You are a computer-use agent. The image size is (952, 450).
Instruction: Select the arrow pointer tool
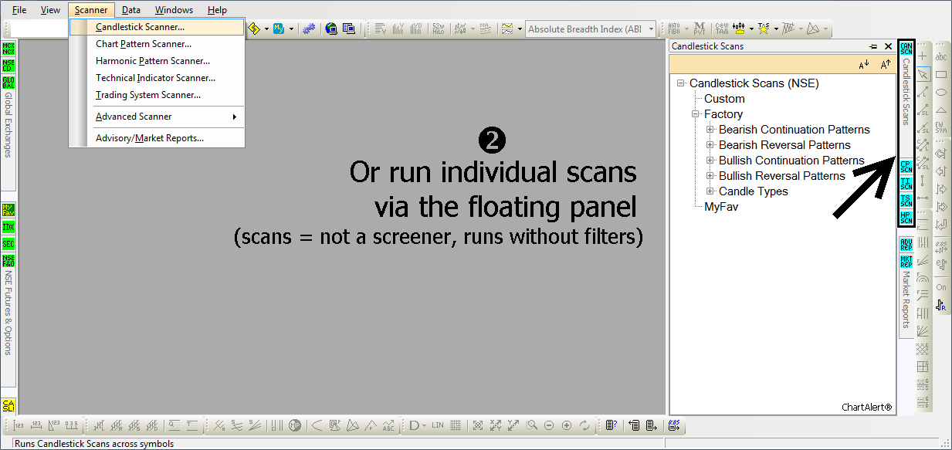click(923, 74)
